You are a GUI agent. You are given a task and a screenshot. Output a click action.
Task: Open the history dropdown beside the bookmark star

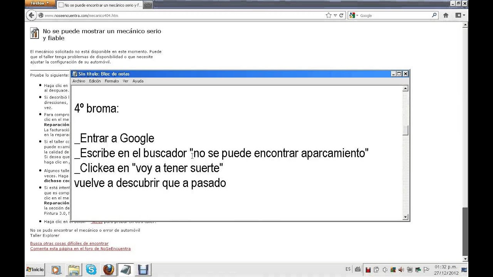(335, 15)
